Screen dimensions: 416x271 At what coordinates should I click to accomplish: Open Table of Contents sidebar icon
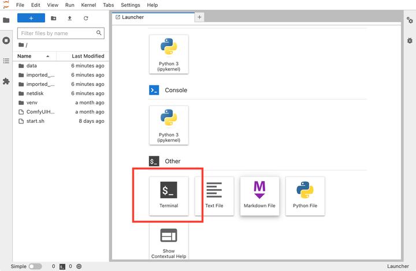click(6, 61)
